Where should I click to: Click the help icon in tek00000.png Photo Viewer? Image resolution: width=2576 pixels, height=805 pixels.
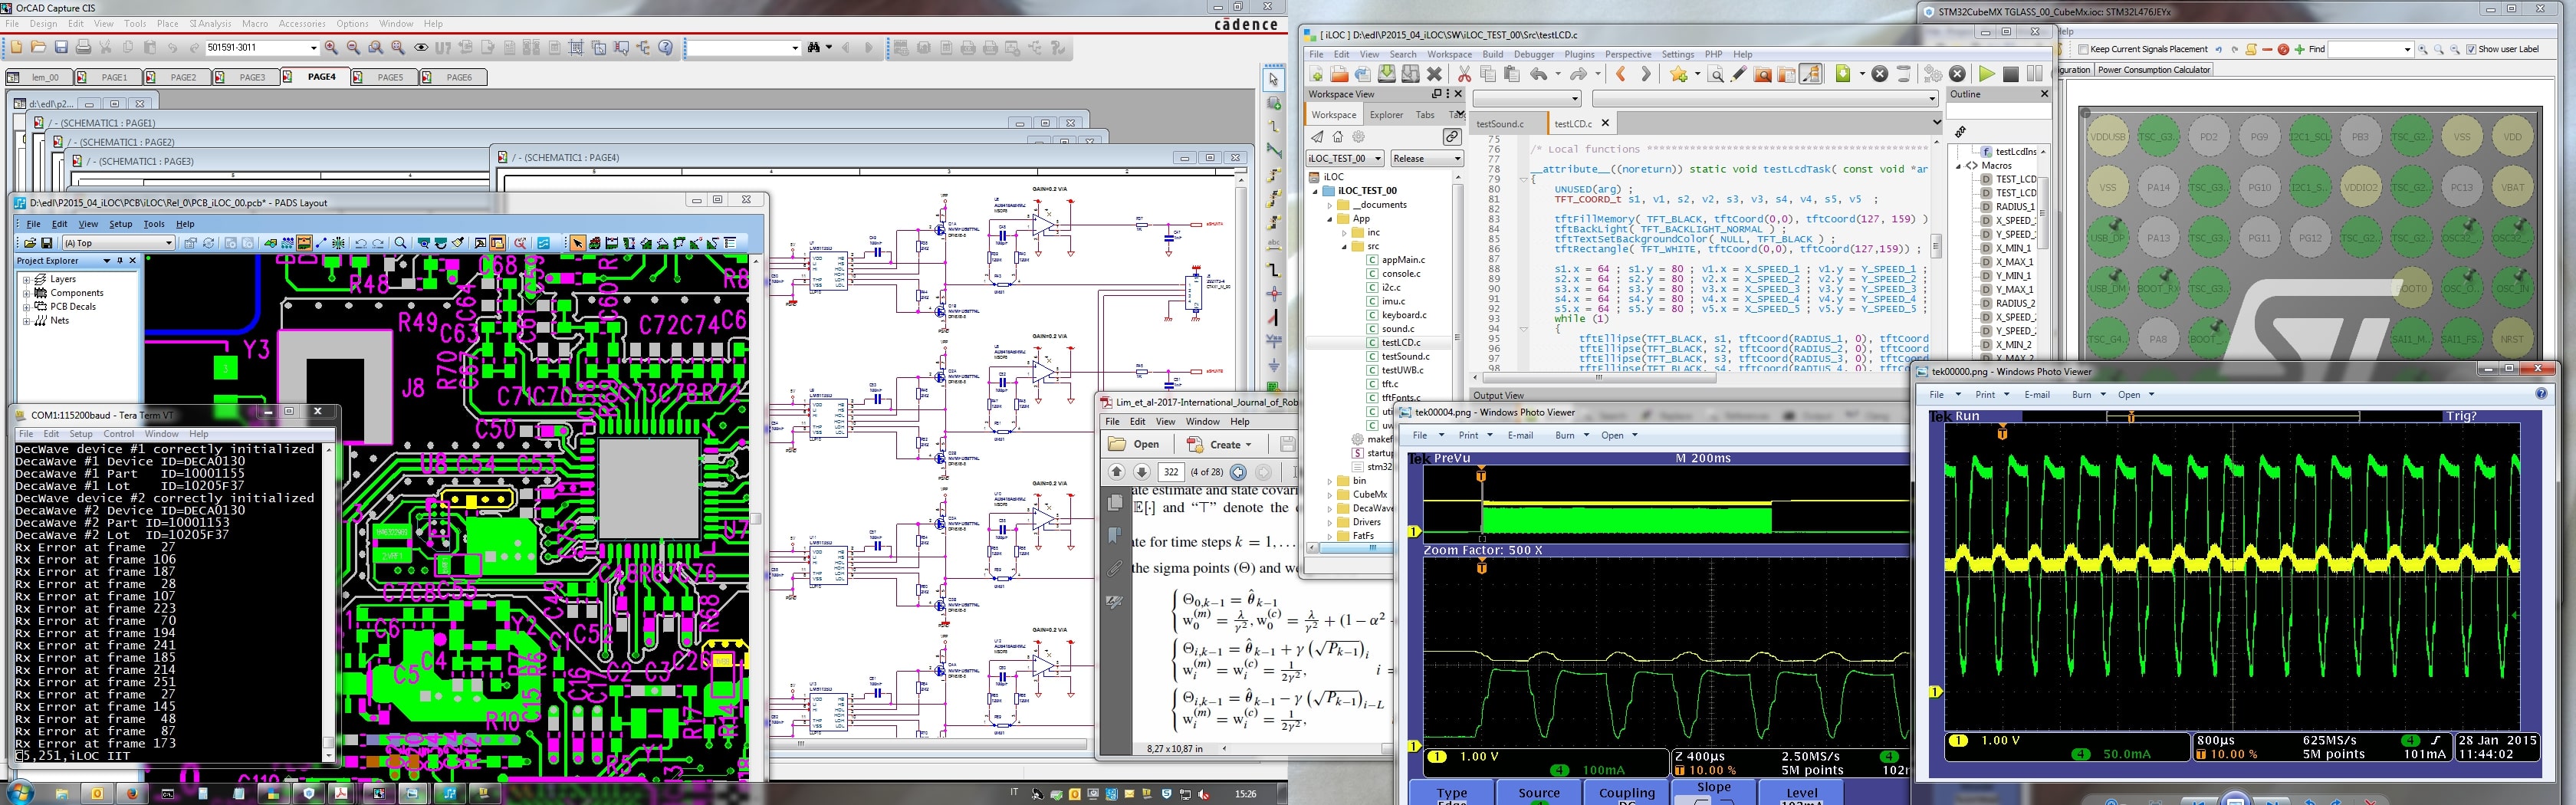(x=2541, y=394)
